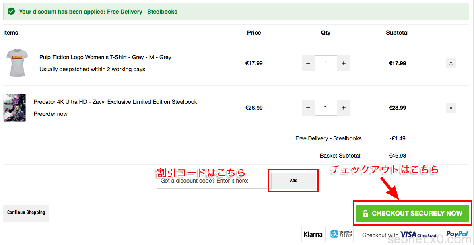Viewport: 474px width, 245px height.
Task: Click the Pulp Fiction T-Shirt thumbnail
Action: click(x=17, y=63)
